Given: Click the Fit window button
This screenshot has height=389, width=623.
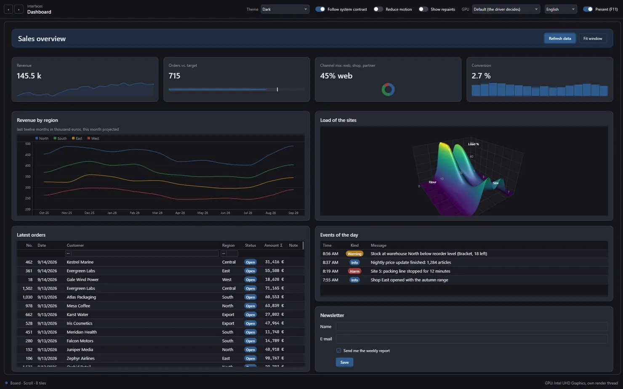Looking at the screenshot, I should (x=593, y=38).
